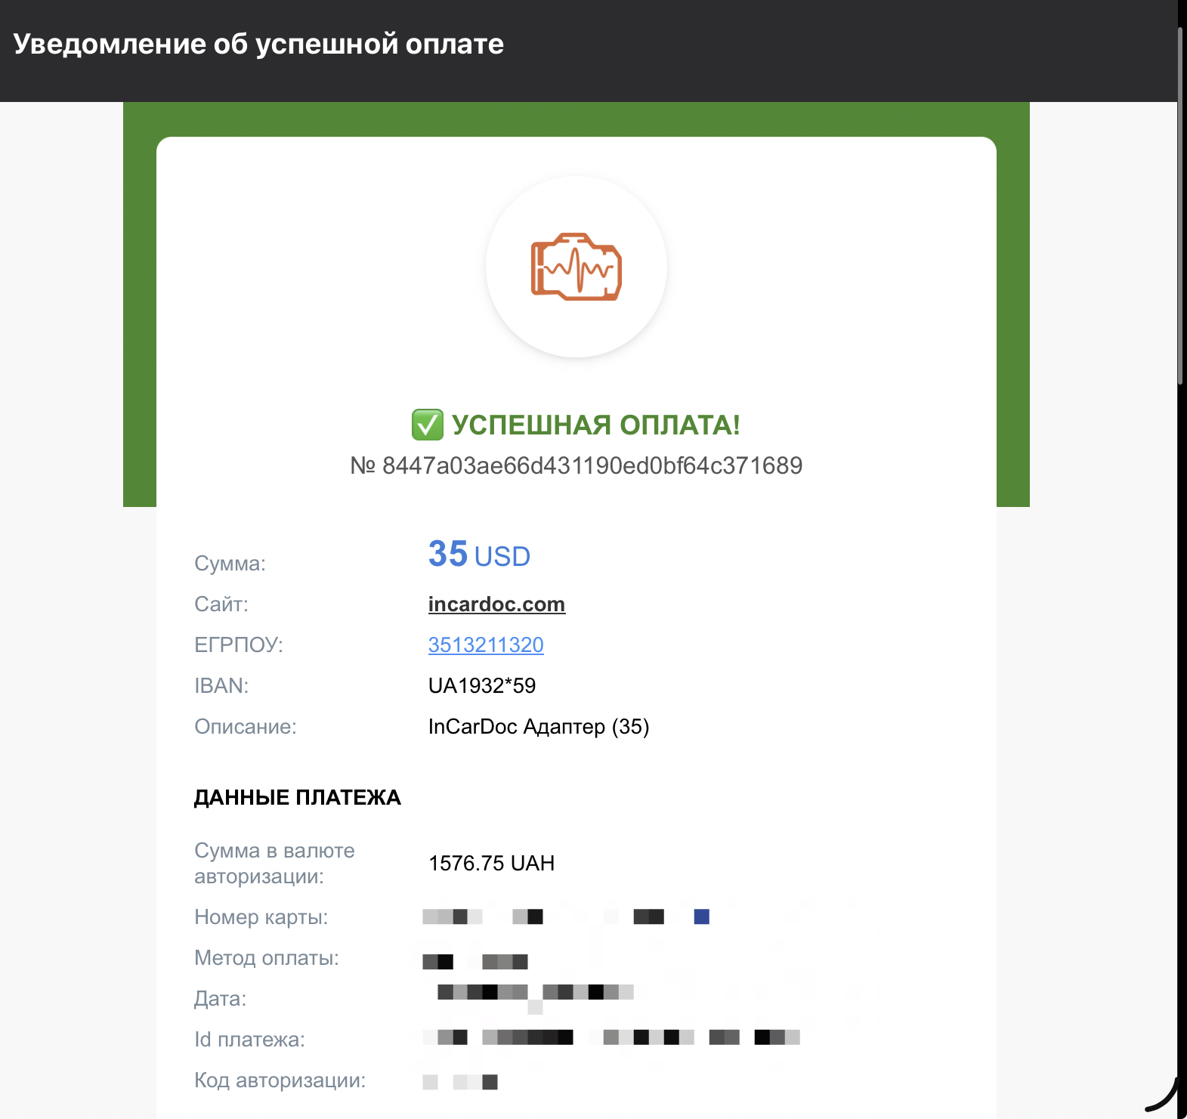Click the 'ДАННЫЕ ПЛАТЕЖА' section heading
The height and width of the screenshot is (1119, 1187).
coord(298,798)
